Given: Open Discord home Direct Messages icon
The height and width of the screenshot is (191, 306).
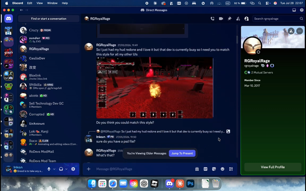Looking at the screenshot, I should pyautogui.click(x=9, y=19).
